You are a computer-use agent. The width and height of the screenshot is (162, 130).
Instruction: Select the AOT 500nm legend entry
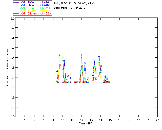point(32,5)
